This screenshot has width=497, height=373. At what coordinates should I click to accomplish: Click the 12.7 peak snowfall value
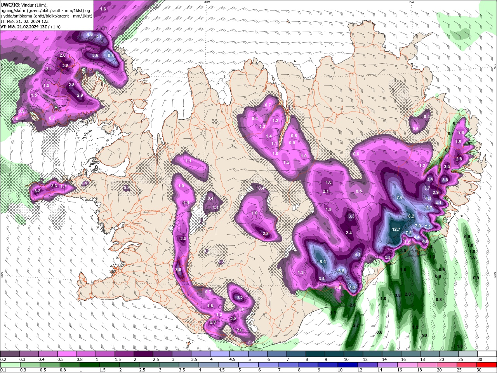click(x=396, y=229)
